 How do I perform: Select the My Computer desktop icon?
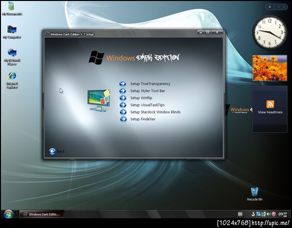tap(12, 32)
